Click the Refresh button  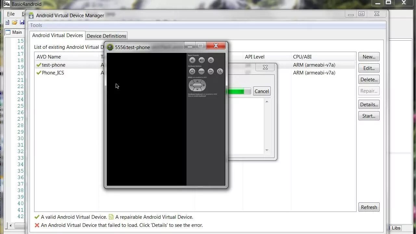(369, 207)
